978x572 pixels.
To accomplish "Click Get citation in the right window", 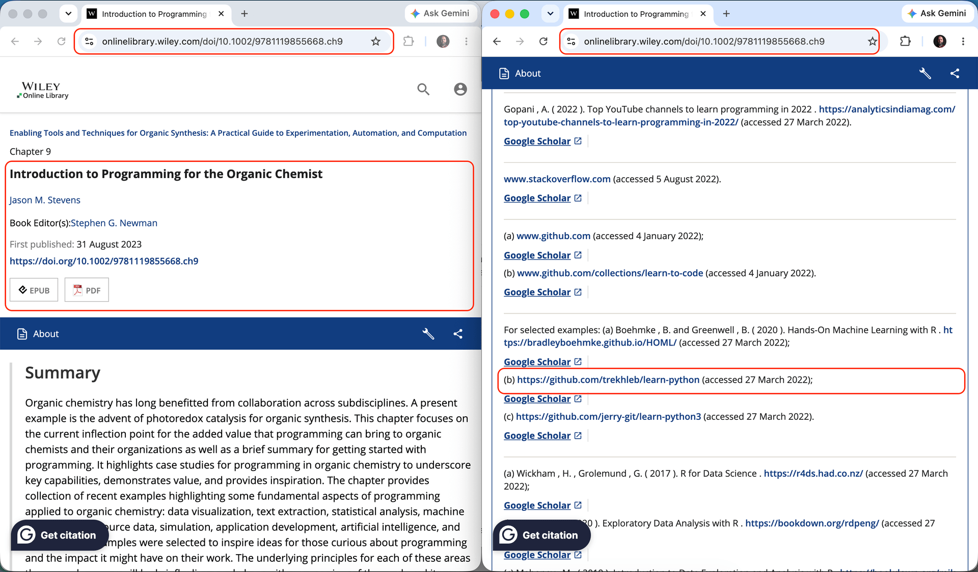I will pos(541,535).
